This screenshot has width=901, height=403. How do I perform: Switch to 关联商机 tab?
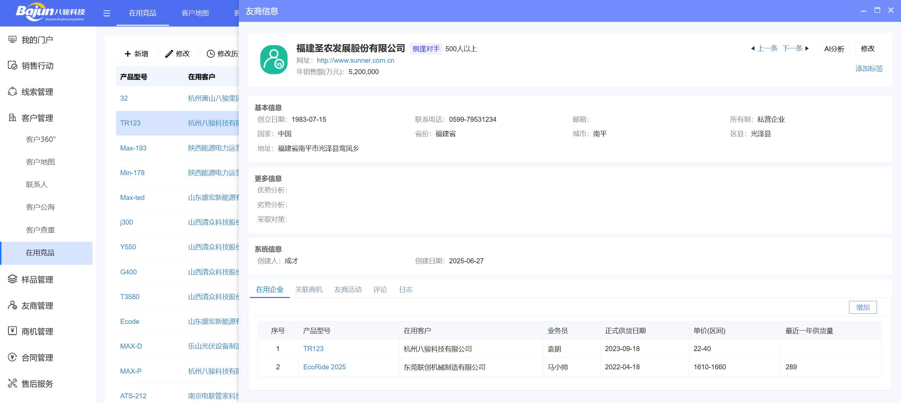point(308,289)
